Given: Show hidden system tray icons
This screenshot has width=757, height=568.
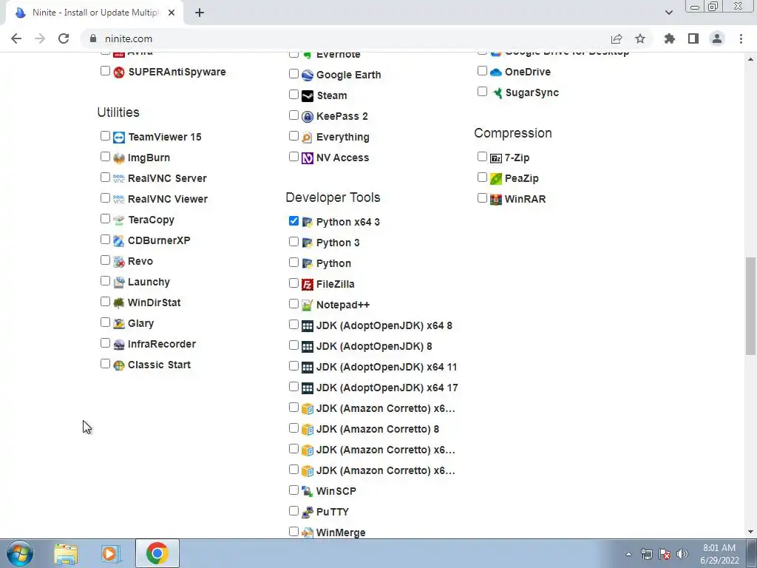Looking at the screenshot, I should click(628, 554).
